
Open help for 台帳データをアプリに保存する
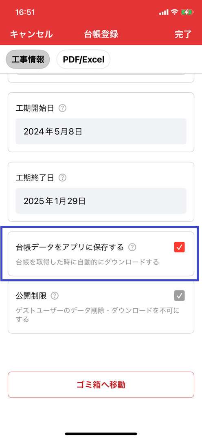(x=132, y=247)
